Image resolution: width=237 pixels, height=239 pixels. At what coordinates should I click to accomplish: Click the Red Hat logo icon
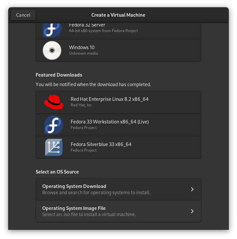[x=53, y=102]
